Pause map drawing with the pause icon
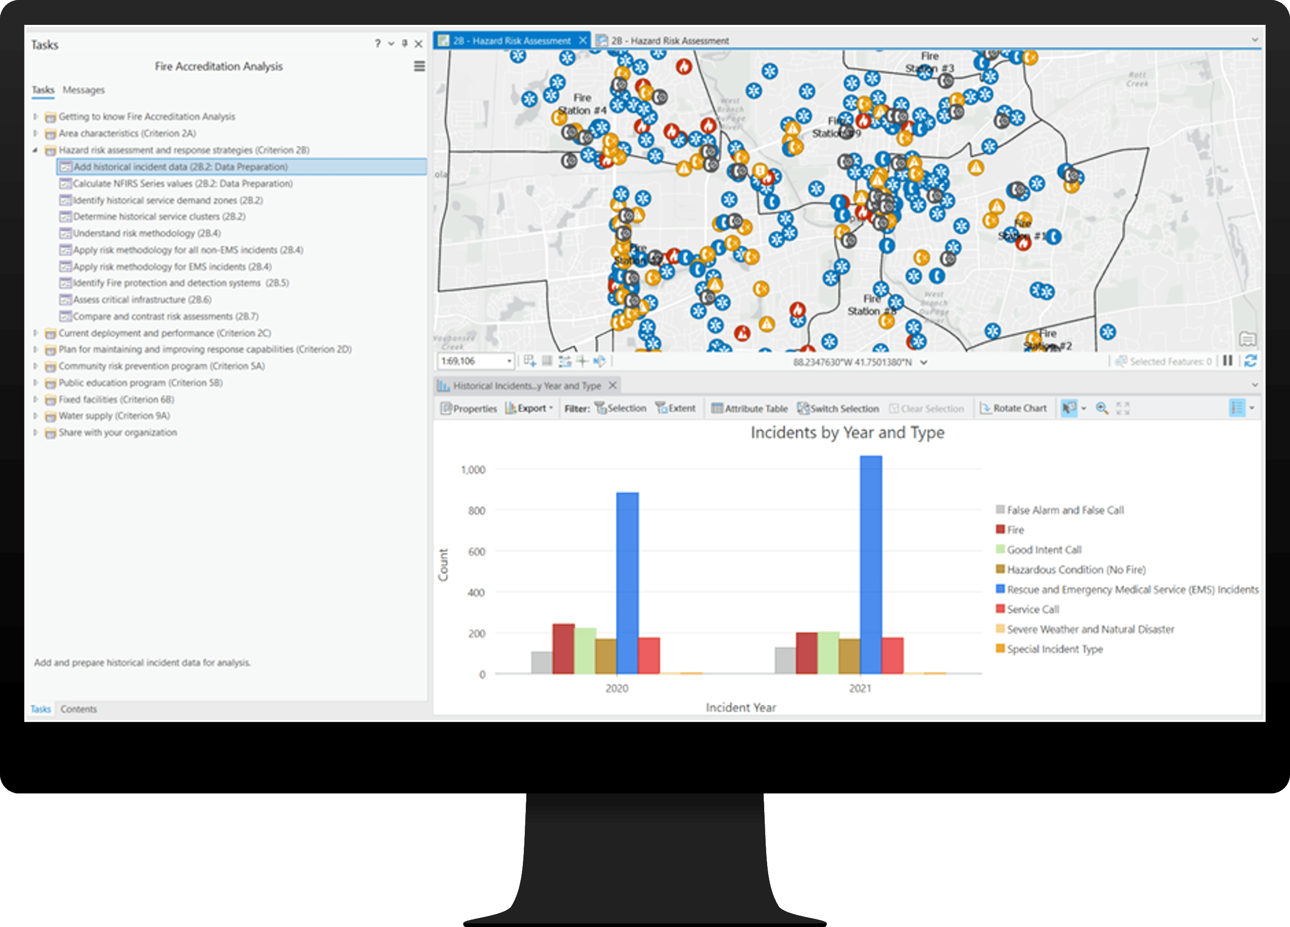The image size is (1290, 927). pos(1228,361)
